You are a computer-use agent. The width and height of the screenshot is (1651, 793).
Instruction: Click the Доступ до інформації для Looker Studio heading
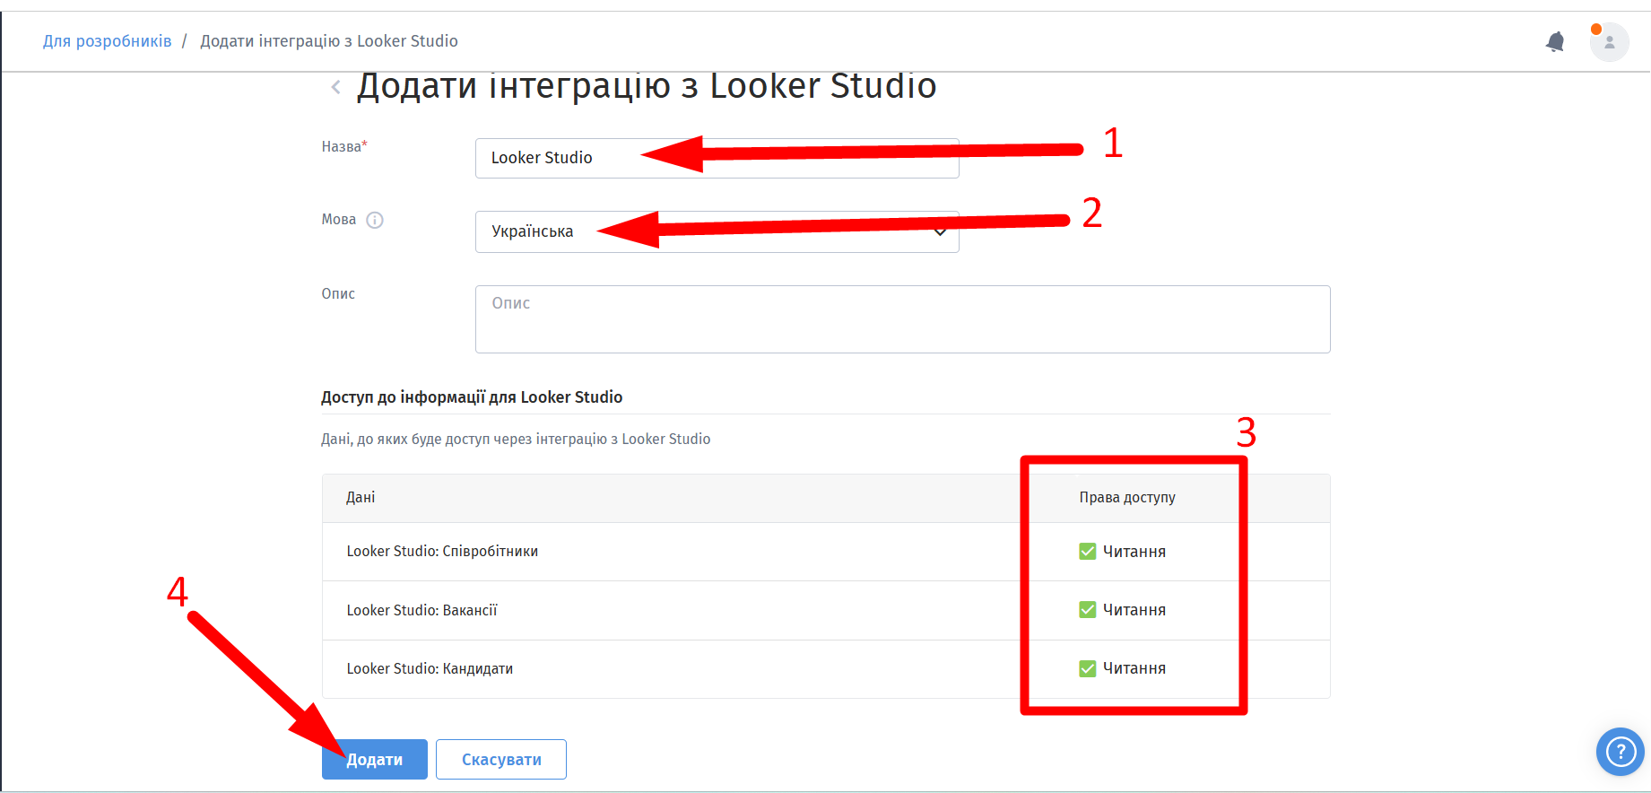point(472,397)
